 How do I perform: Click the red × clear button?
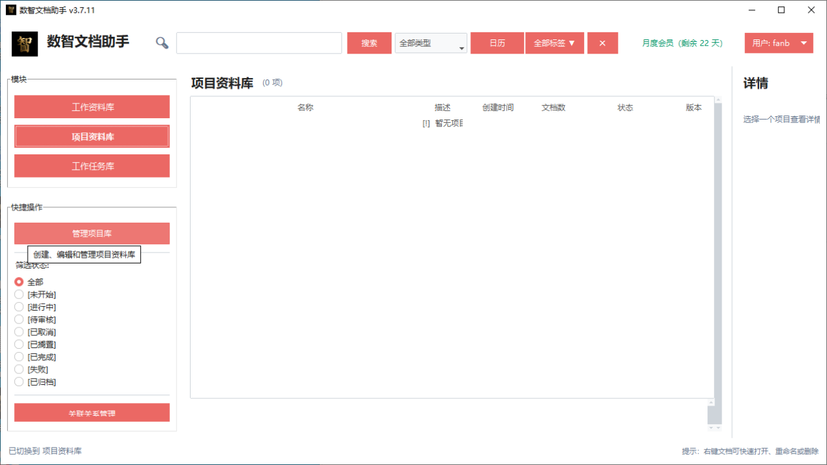tap(603, 43)
